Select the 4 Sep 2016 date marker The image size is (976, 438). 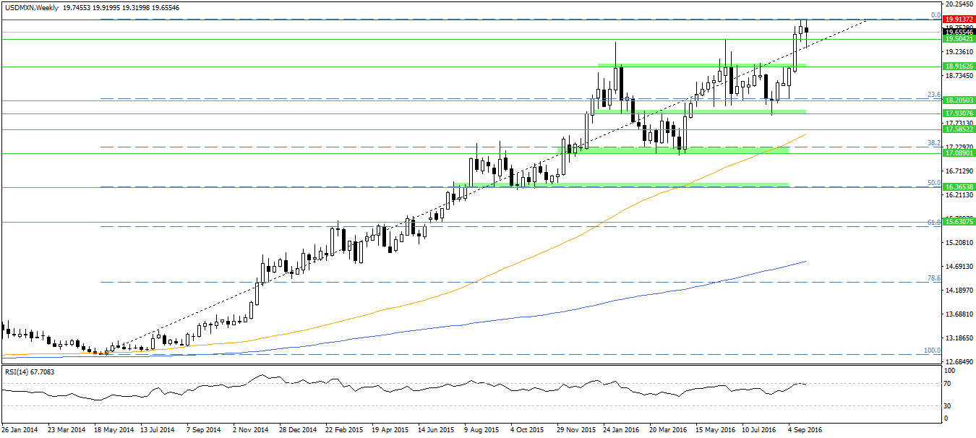tap(805, 429)
